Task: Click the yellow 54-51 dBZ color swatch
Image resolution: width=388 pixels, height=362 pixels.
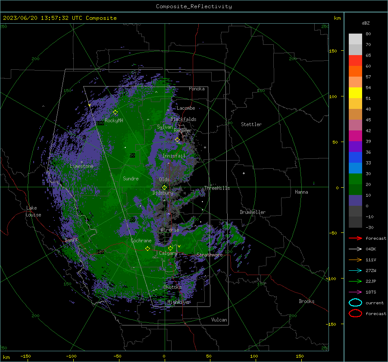Action: click(355, 93)
